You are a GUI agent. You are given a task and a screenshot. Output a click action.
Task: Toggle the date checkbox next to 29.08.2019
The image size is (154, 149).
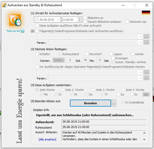[x=37, y=20]
